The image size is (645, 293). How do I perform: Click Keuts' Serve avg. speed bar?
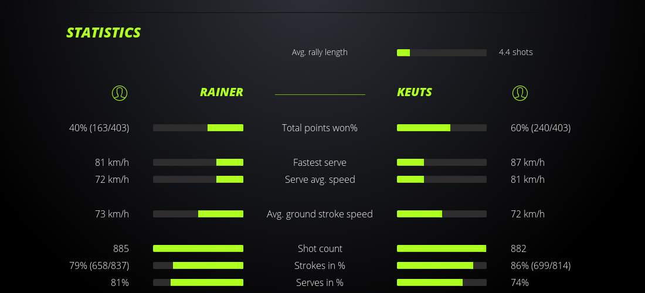tap(442, 179)
